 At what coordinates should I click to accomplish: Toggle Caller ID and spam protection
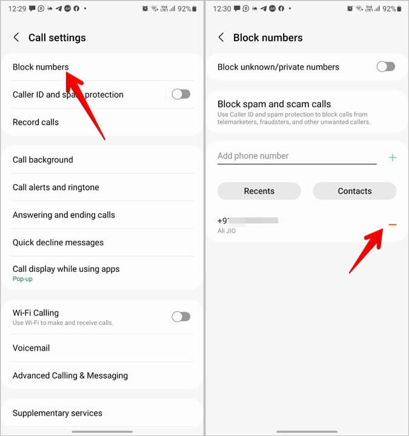point(181,94)
